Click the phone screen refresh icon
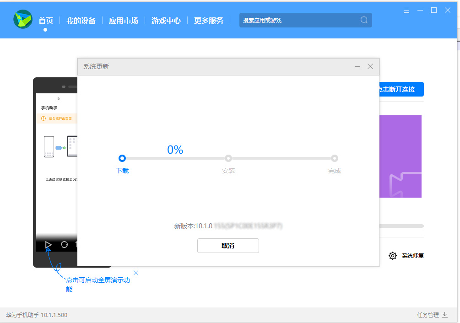The image size is (460, 323). [x=64, y=245]
